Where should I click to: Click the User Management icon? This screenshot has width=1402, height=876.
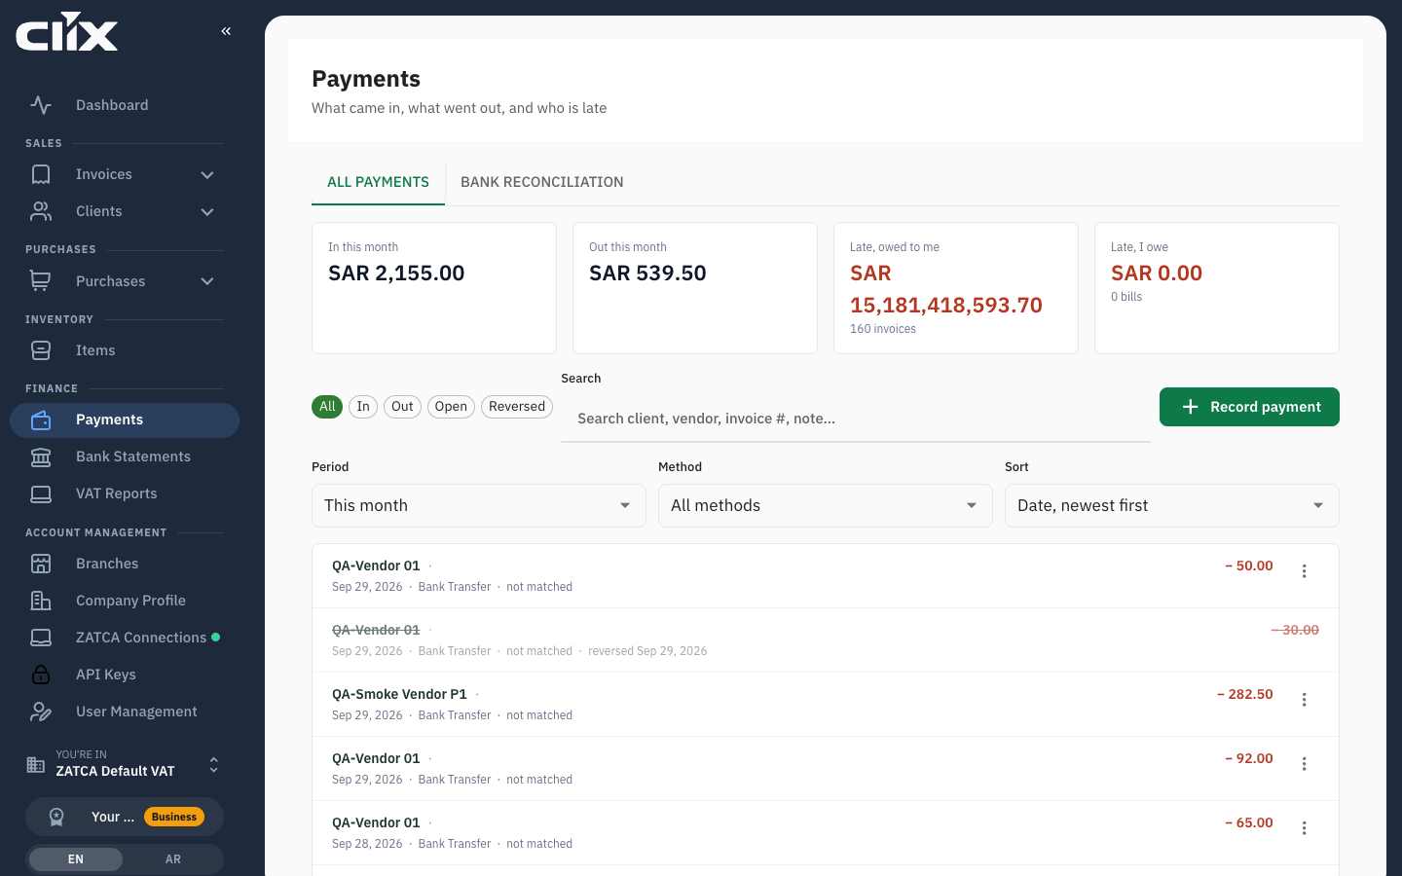[x=41, y=712]
